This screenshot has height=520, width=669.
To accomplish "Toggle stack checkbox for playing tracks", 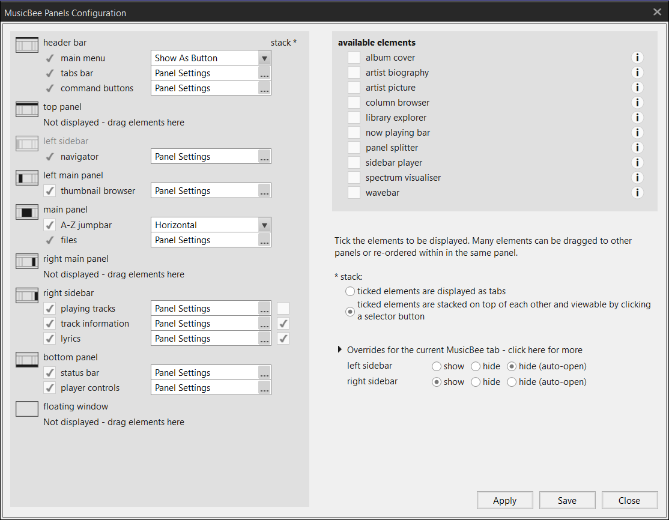I will [283, 309].
